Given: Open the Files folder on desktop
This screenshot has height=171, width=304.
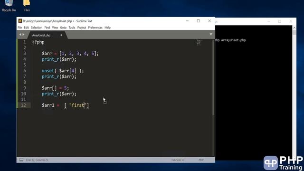Looking at the screenshot, I should tap(27, 6).
